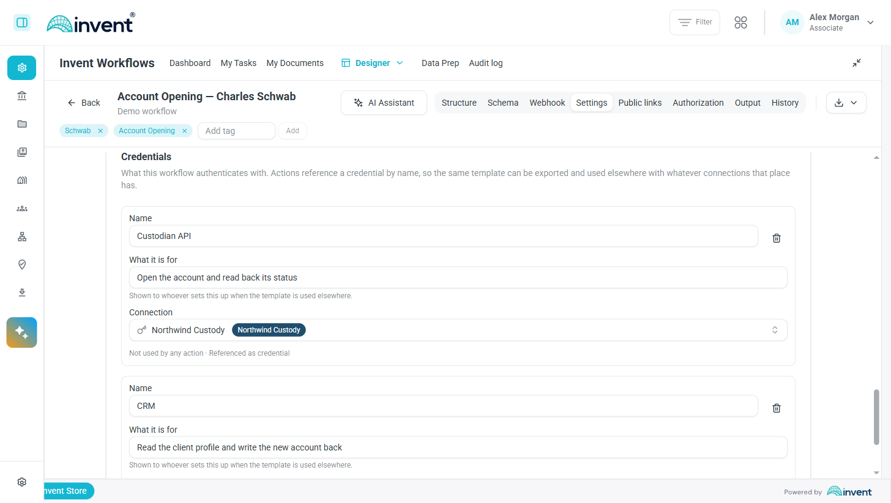Click the Add button next to the tag field

(x=293, y=131)
